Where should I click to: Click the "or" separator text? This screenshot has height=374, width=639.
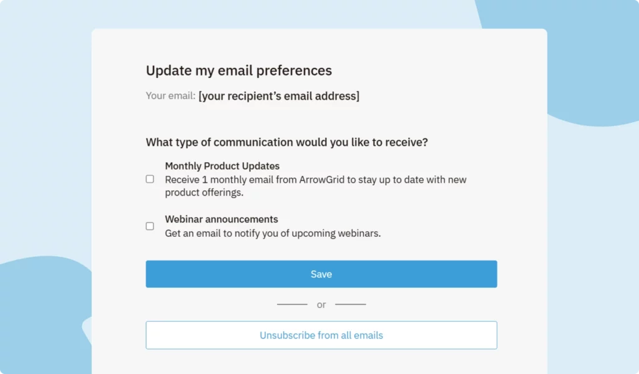tap(321, 305)
